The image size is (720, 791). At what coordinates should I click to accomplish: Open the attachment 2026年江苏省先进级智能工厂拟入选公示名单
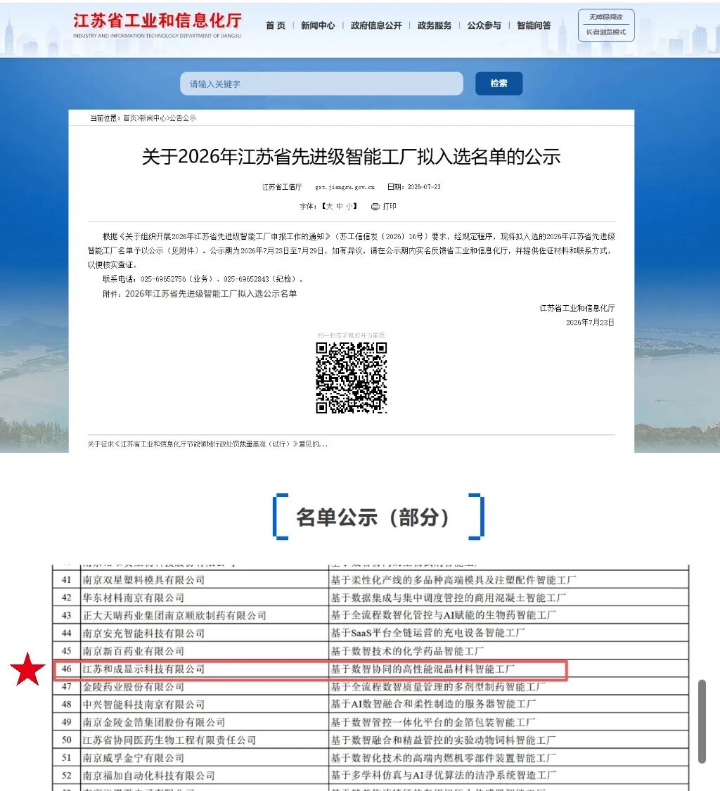211,294
